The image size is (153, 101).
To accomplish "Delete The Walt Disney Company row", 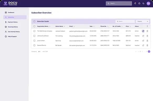I will pyautogui.click(x=147, y=31).
